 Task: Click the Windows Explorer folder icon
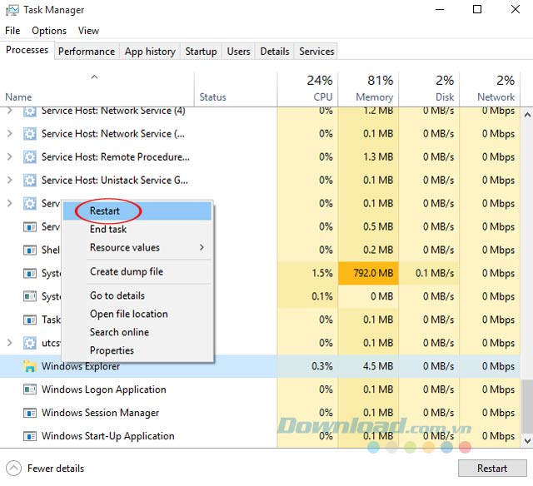coord(30,366)
